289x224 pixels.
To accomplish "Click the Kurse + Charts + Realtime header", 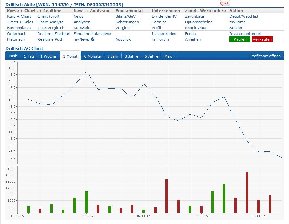I will 34,11.
